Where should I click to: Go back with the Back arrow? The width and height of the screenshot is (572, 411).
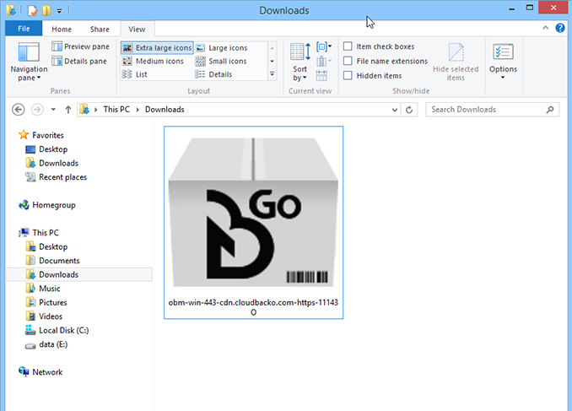coord(19,110)
